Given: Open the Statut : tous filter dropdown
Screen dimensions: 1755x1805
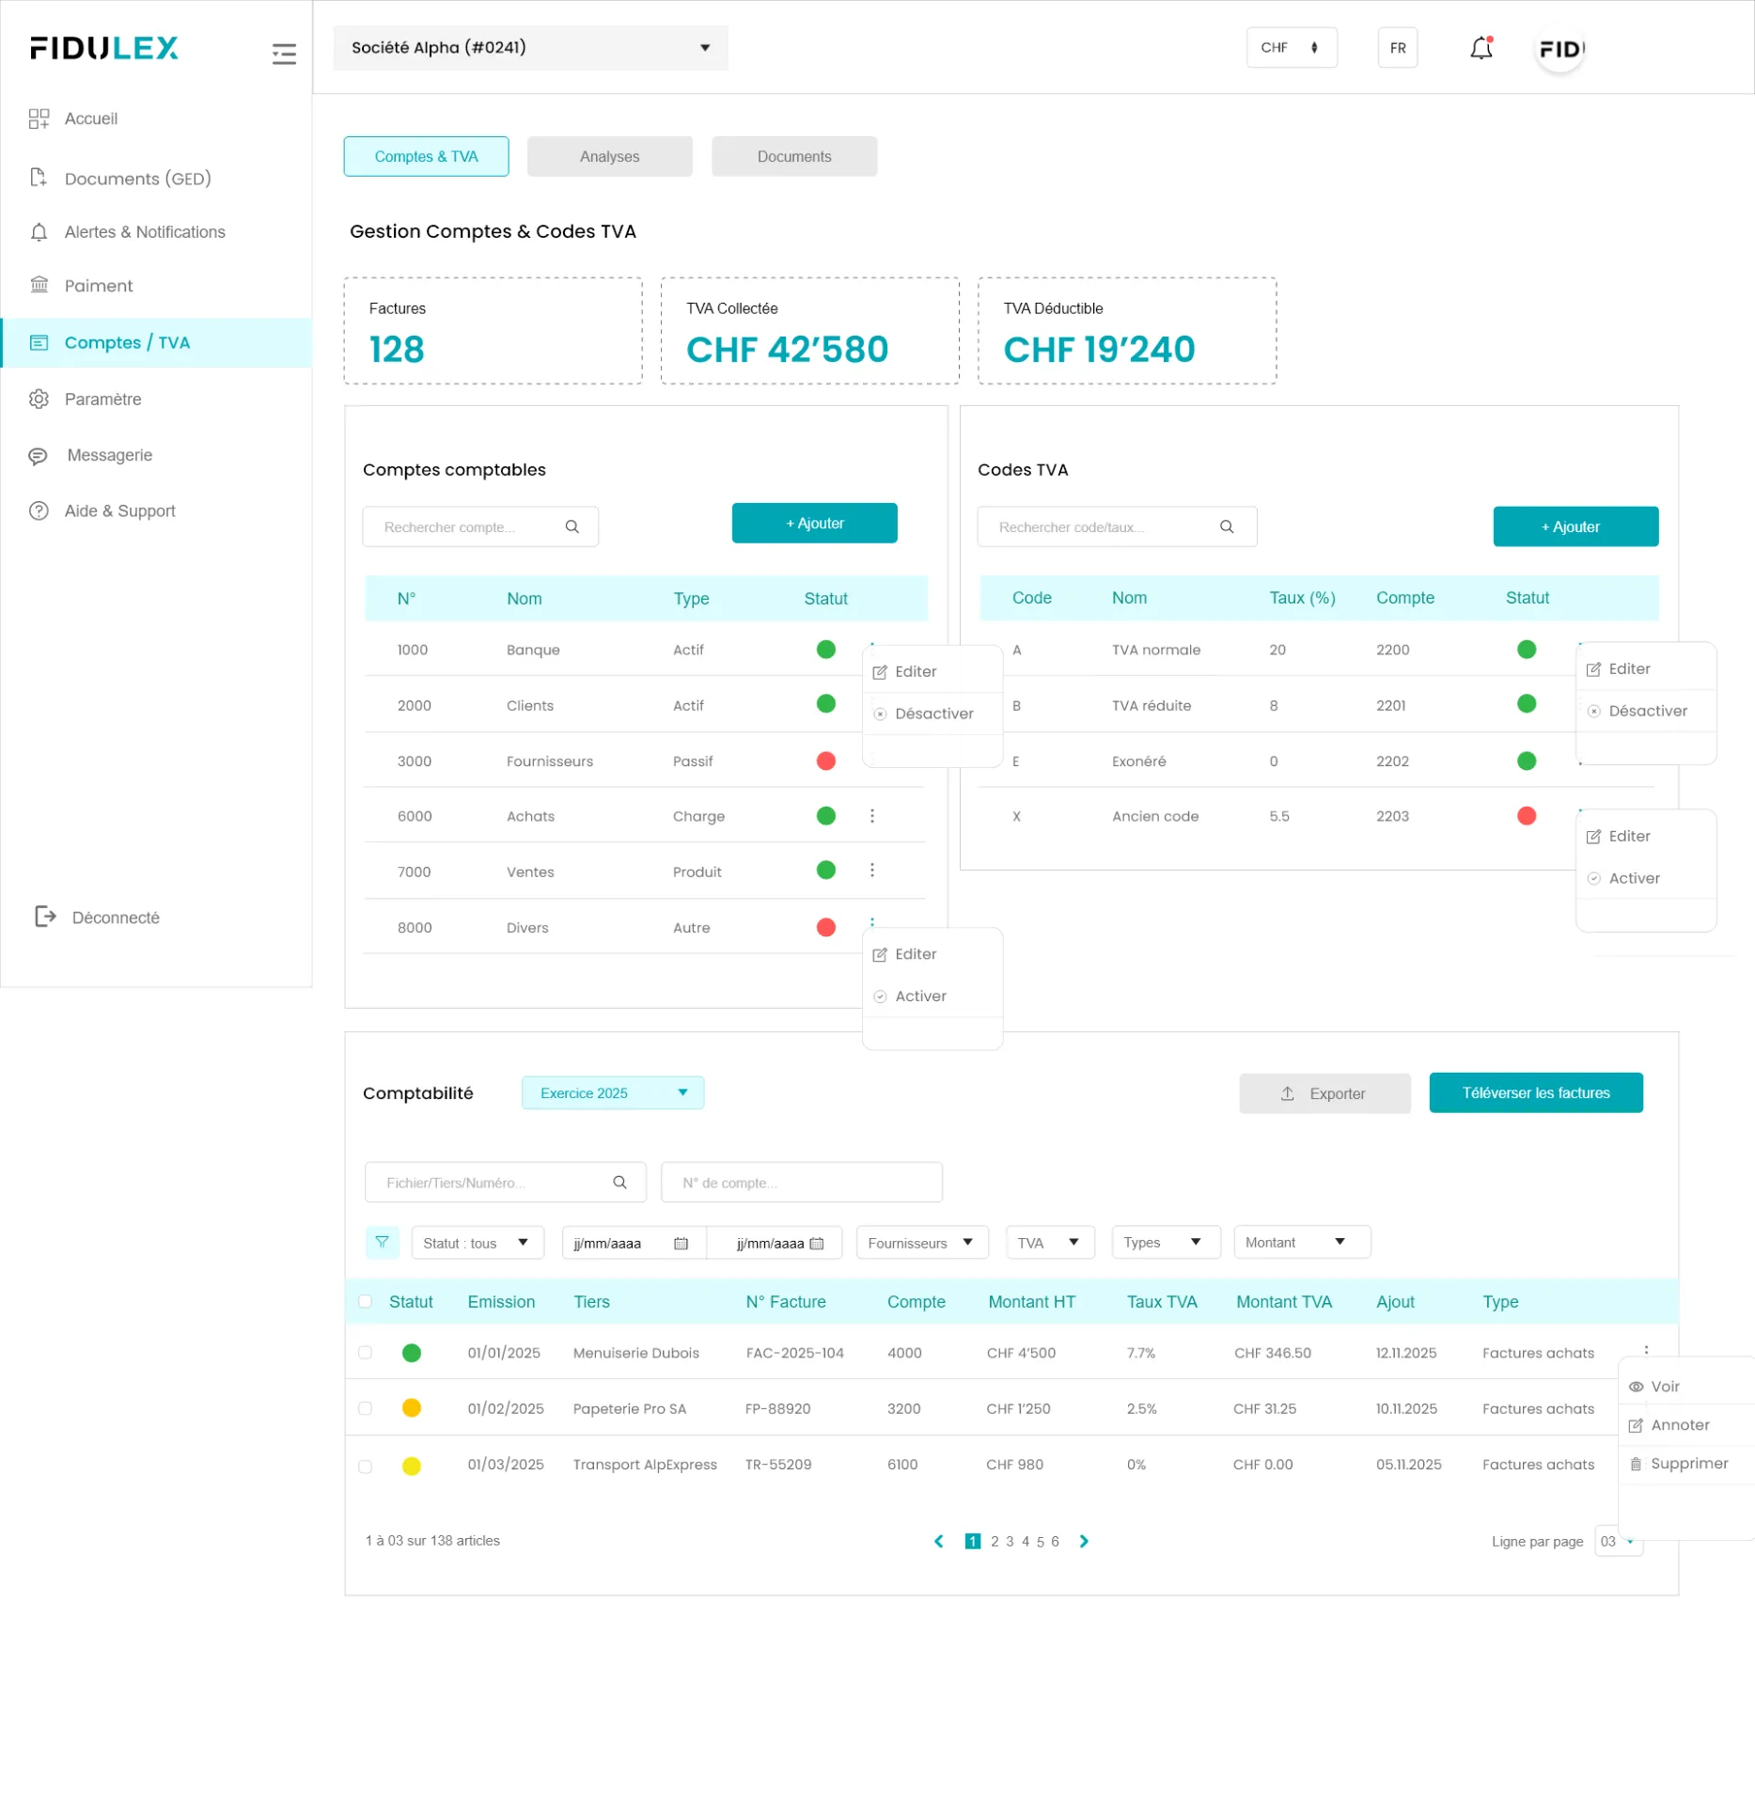Looking at the screenshot, I should coord(477,1242).
